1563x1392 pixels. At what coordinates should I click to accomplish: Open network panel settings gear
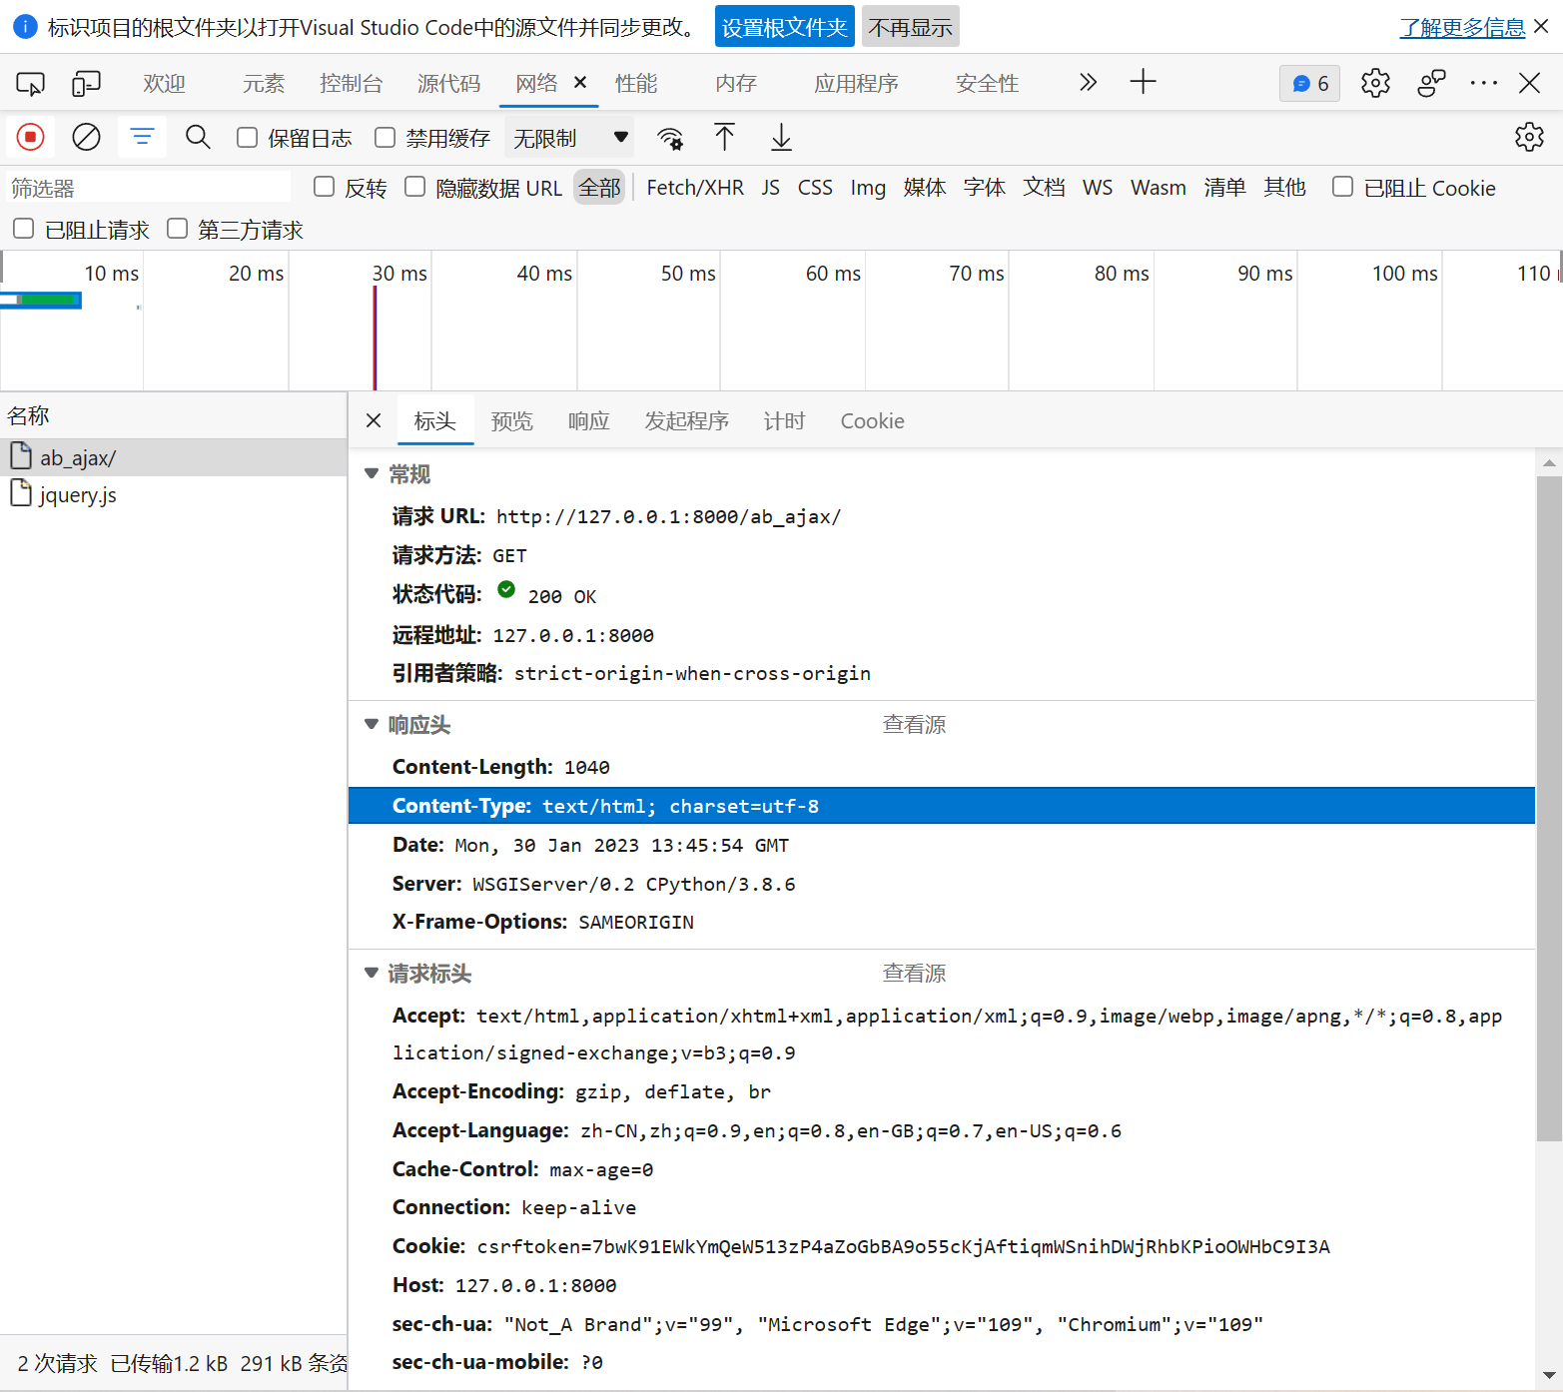coord(1529,137)
